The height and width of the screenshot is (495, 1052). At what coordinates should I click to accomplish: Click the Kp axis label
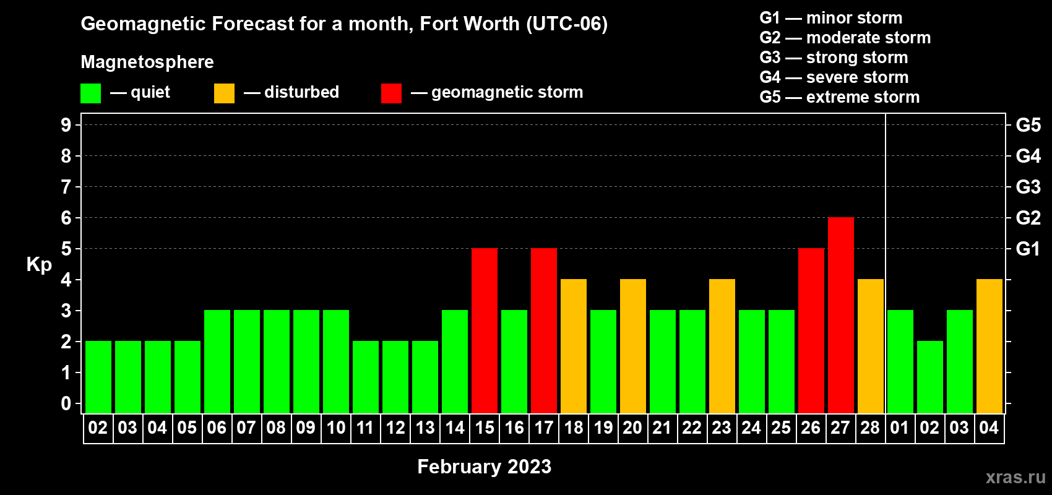(x=39, y=264)
